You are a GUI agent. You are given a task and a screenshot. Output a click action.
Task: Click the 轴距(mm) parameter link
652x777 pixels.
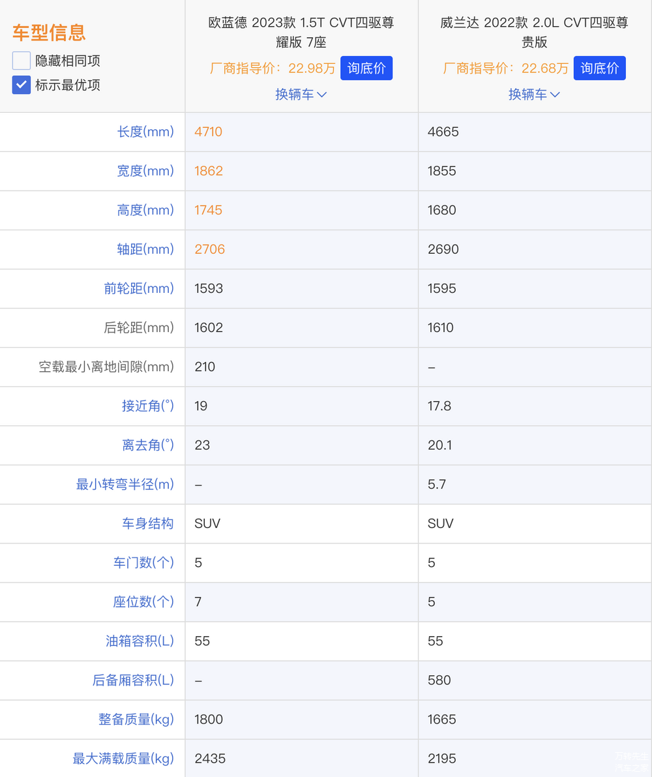click(x=145, y=249)
